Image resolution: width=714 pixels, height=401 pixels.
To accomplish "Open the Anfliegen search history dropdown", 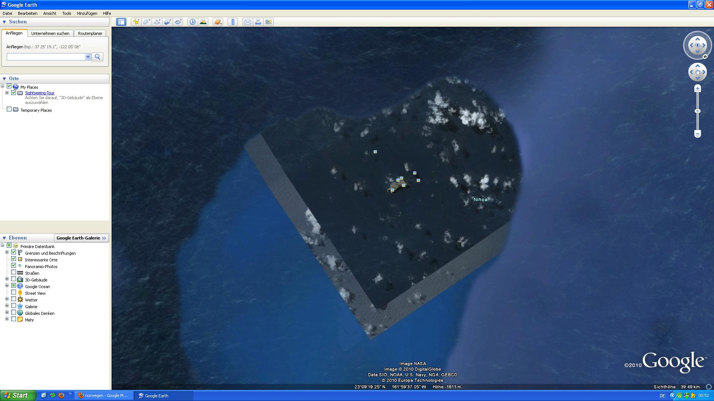I will [x=88, y=57].
